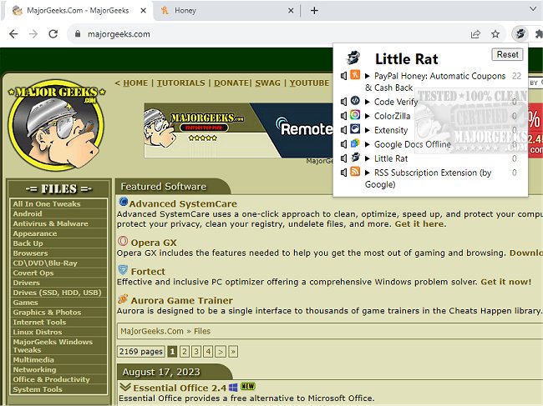This screenshot has height=406, width=543.
Task: Click the RSS Subscription orange feed icon
Action: [355, 172]
